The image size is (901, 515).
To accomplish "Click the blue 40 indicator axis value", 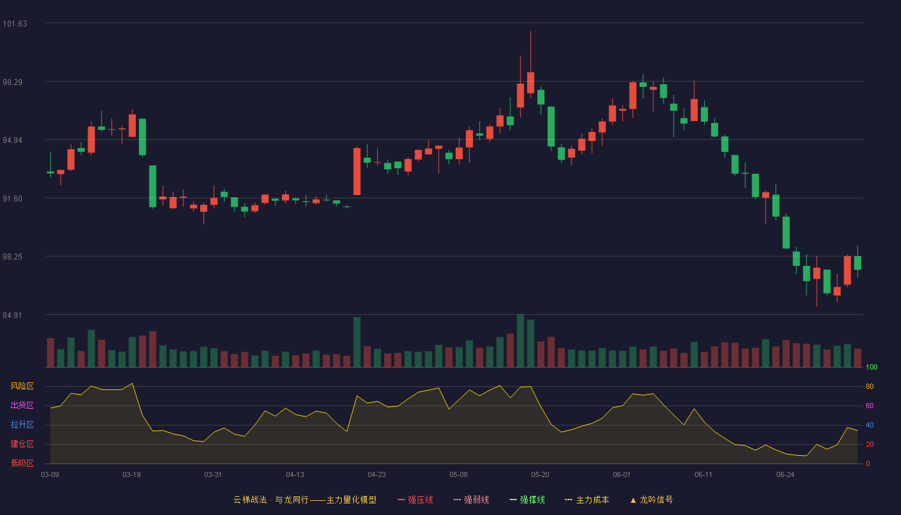I will pyautogui.click(x=869, y=425).
